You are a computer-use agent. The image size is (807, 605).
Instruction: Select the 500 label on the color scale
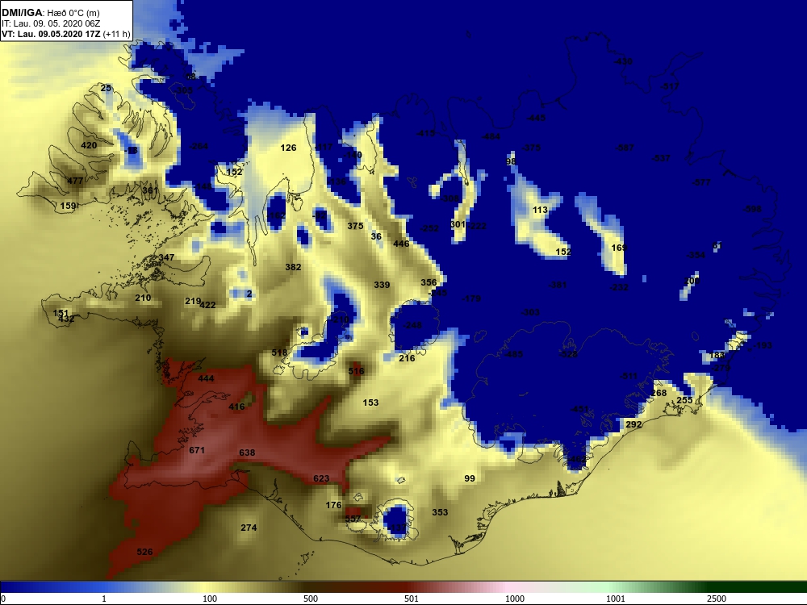tap(311, 599)
